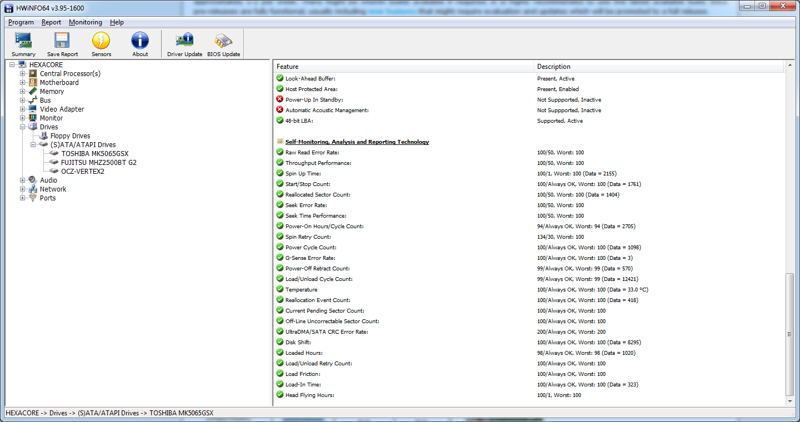Select the OCZ-VERTEX2 drive
Viewport: 800px width, 422px height.
[x=83, y=171]
